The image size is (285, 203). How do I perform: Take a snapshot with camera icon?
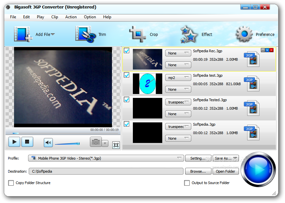pos(96,142)
